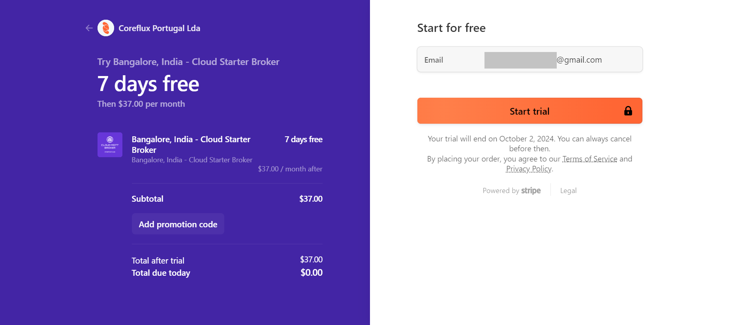Click the Total due today $0.00 amount
This screenshot has height=325, width=736.
tap(312, 273)
